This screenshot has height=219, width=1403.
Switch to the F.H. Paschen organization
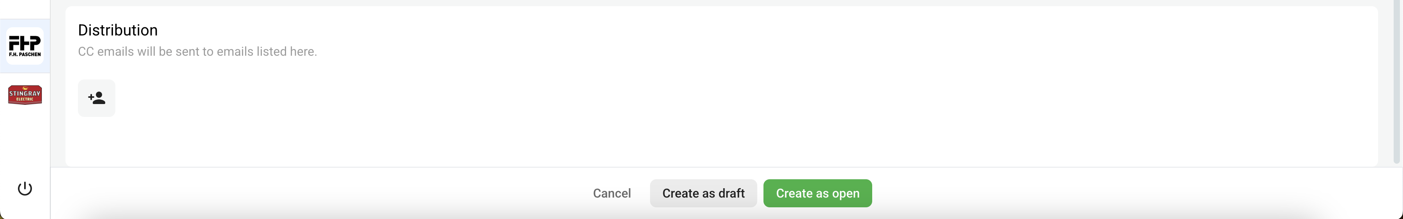[x=25, y=46]
